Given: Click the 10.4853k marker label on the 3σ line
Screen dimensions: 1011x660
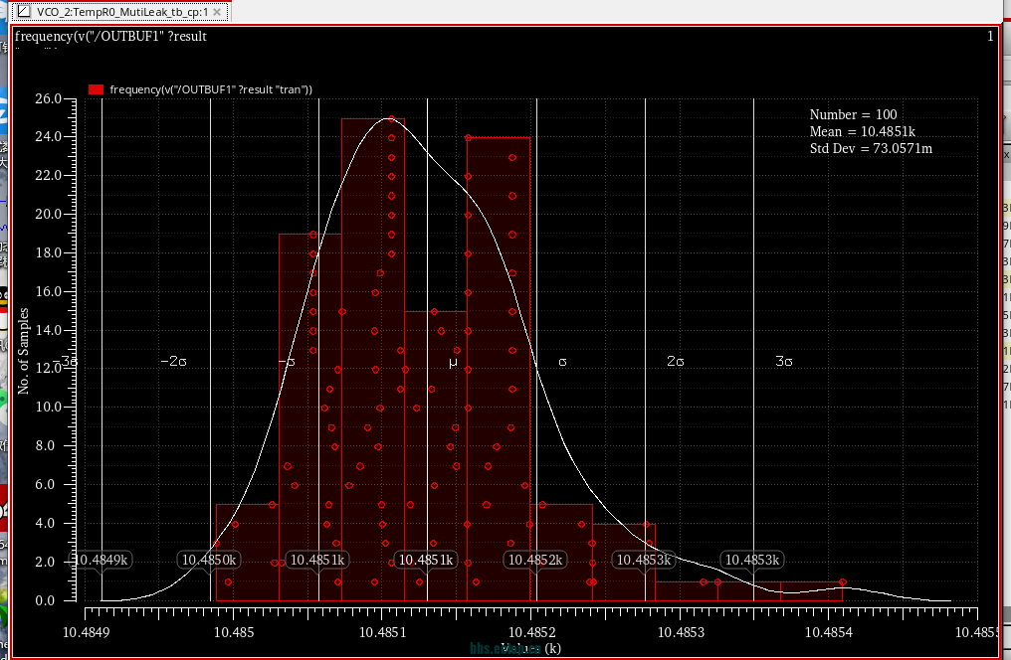Looking at the screenshot, I should (752, 561).
